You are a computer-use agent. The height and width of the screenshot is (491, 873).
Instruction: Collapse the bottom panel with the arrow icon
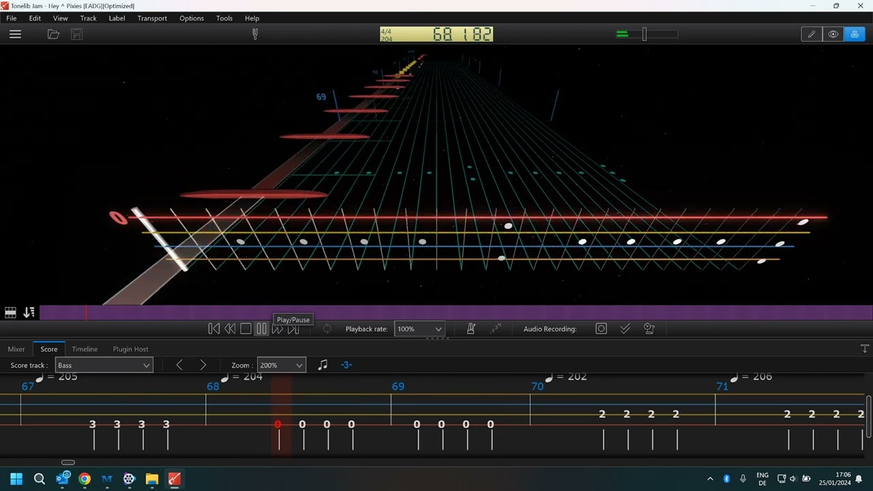pyautogui.click(x=865, y=348)
